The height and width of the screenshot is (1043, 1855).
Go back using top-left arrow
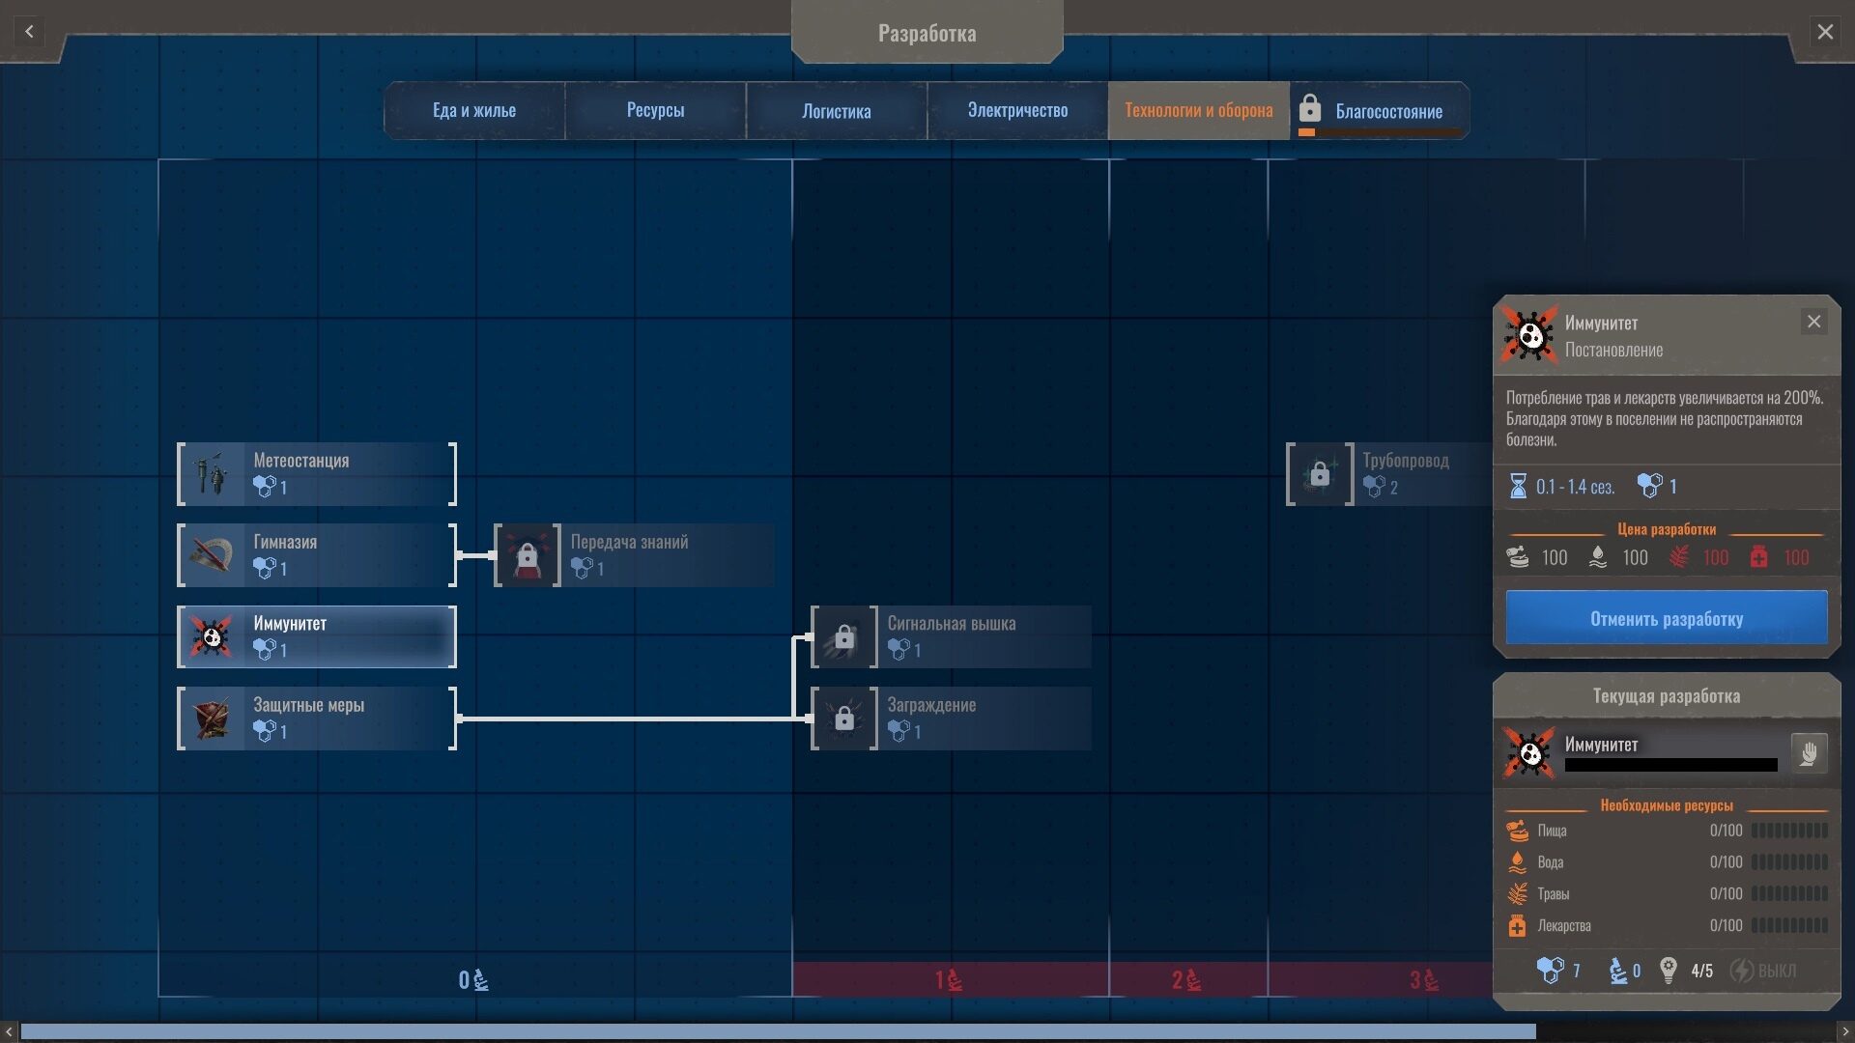point(29,32)
